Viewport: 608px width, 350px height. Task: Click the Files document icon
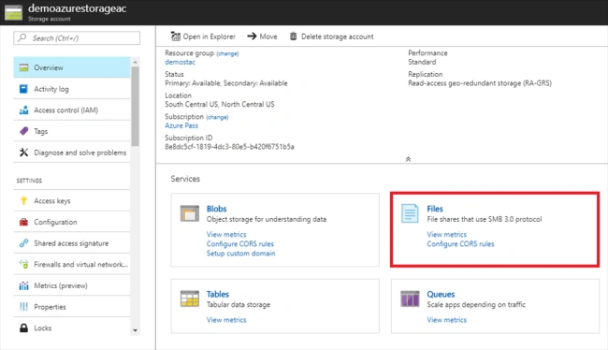[410, 213]
